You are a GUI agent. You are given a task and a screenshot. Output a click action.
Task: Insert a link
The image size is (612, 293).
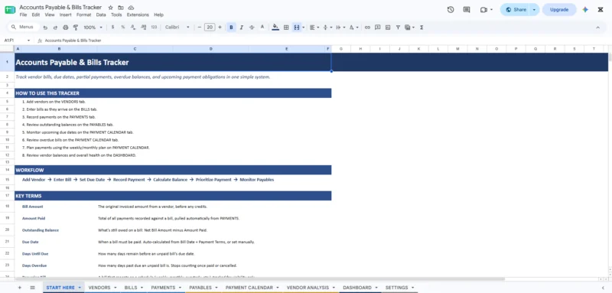(367, 28)
